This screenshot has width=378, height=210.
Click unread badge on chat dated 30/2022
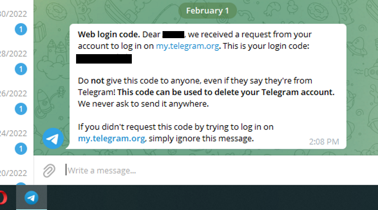(x=20, y=30)
